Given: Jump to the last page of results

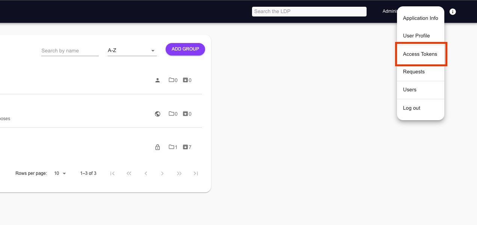Looking at the screenshot, I should coord(196,173).
